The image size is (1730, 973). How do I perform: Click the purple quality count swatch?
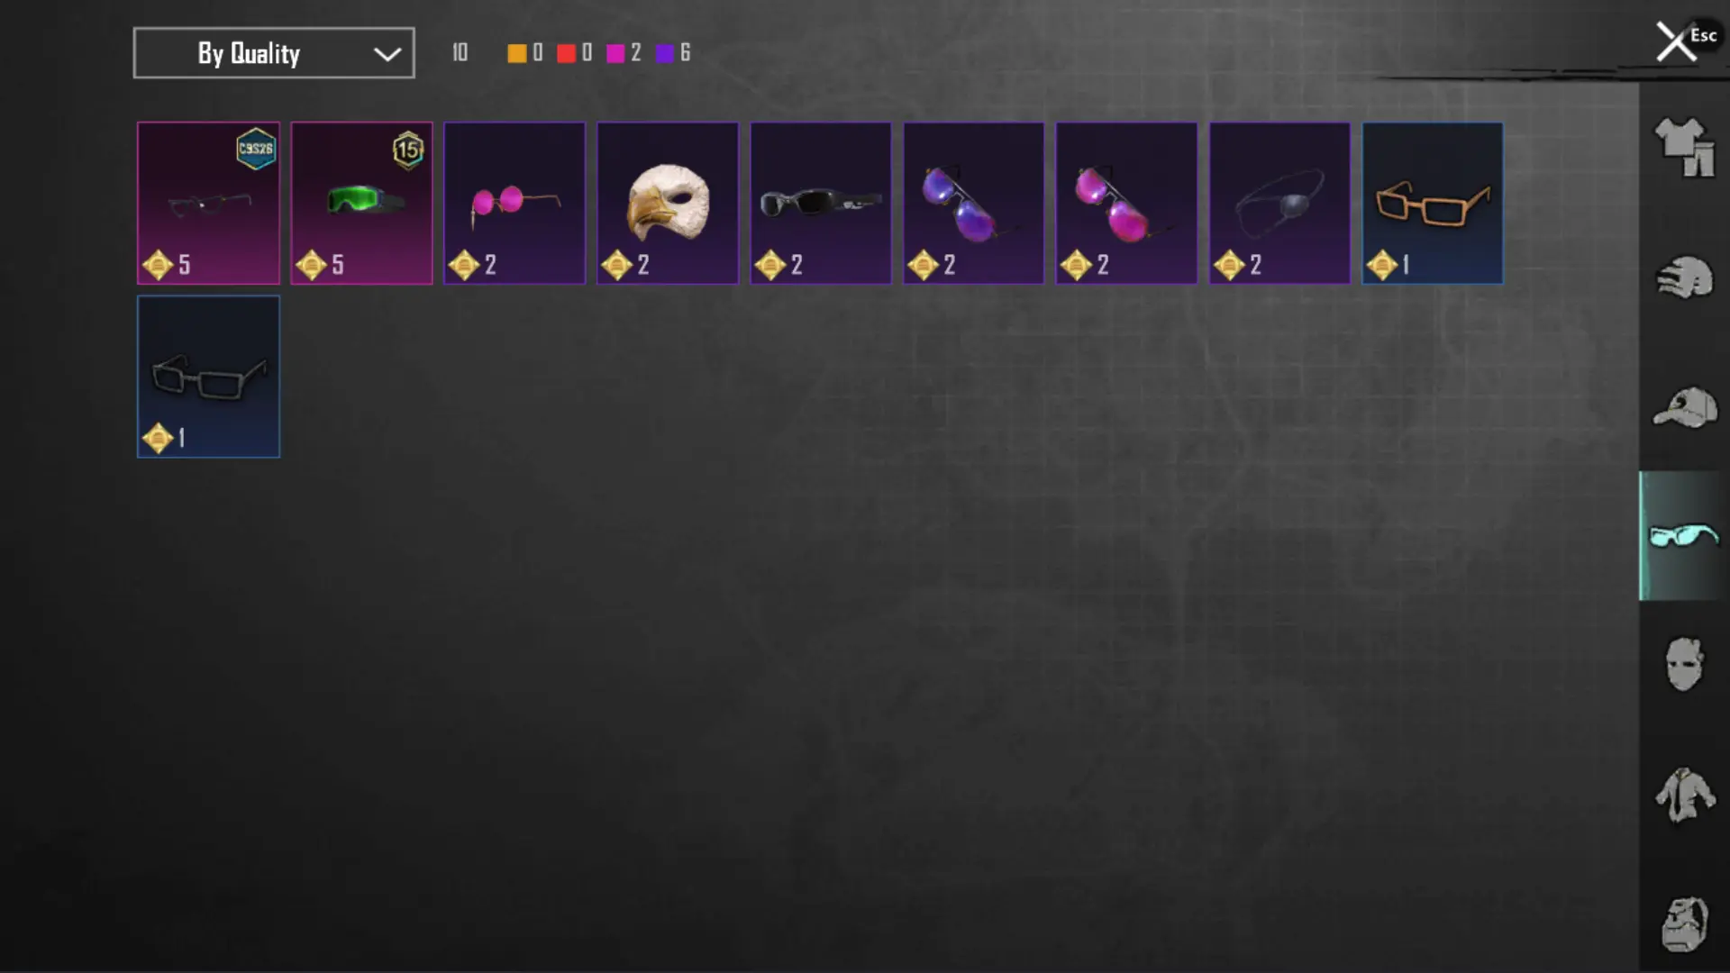[x=665, y=53]
